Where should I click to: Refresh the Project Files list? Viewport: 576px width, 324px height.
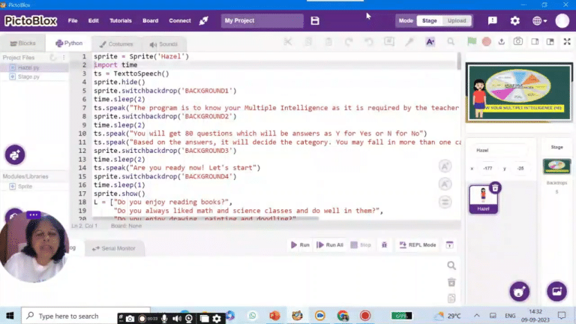53,58
